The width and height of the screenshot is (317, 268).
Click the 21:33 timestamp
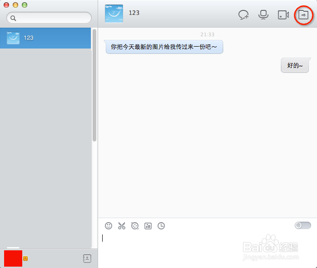tap(207, 34)
